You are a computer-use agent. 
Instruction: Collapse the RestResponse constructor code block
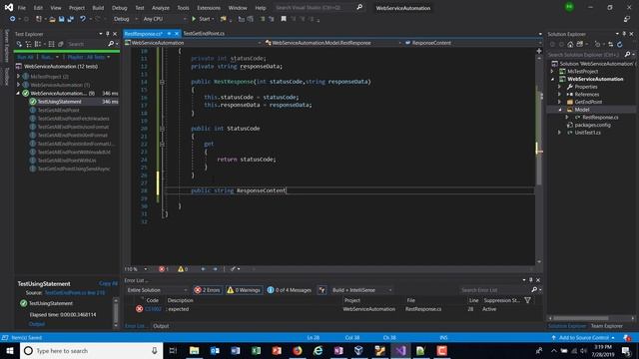[162, 82]
